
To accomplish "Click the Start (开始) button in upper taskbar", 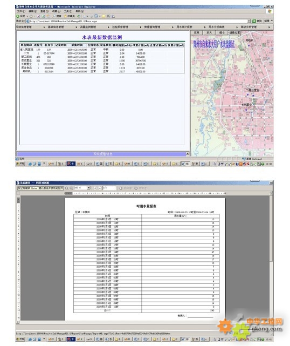I will tap(20, 164).
